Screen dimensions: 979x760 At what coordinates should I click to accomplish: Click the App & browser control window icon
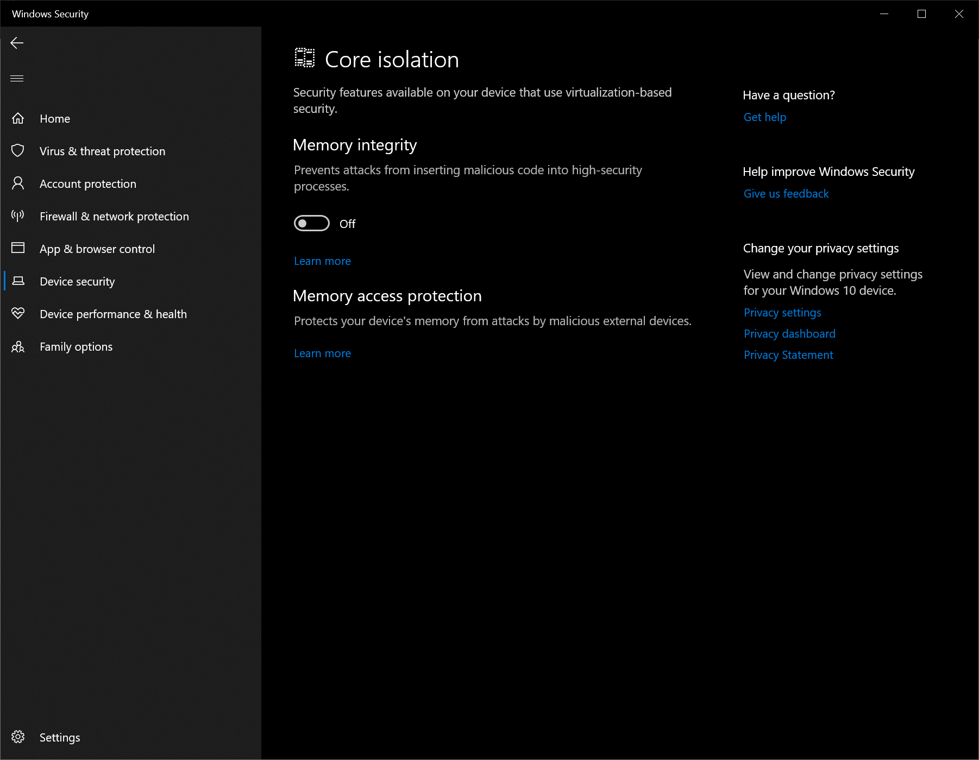[18, 248]
